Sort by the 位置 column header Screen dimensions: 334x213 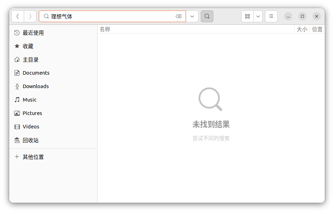pos(317,29)
